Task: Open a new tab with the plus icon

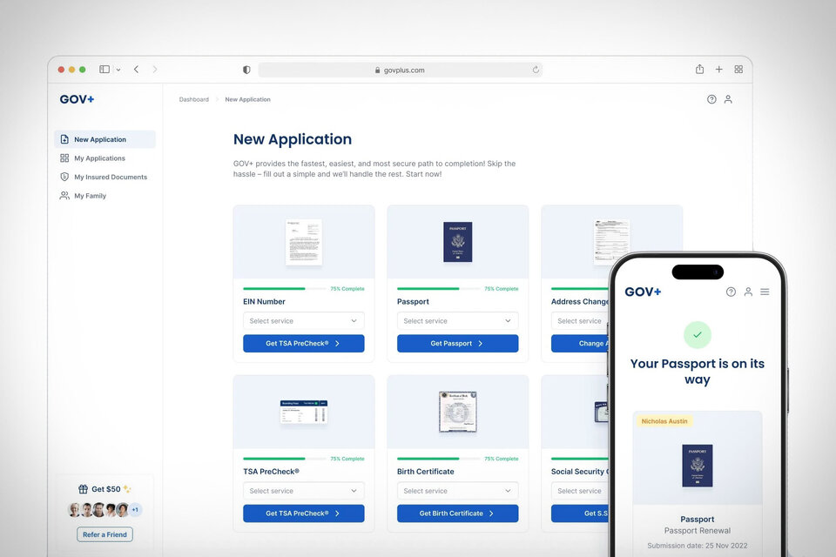Action: coord(719,70)
